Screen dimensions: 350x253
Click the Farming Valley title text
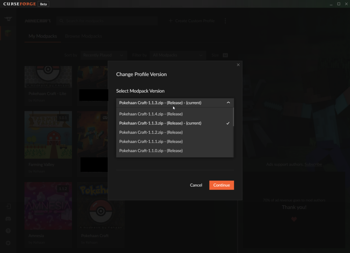click(41, 164)
